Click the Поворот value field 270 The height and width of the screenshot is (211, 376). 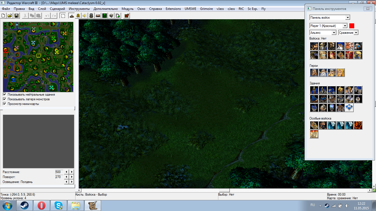point(59,177)
